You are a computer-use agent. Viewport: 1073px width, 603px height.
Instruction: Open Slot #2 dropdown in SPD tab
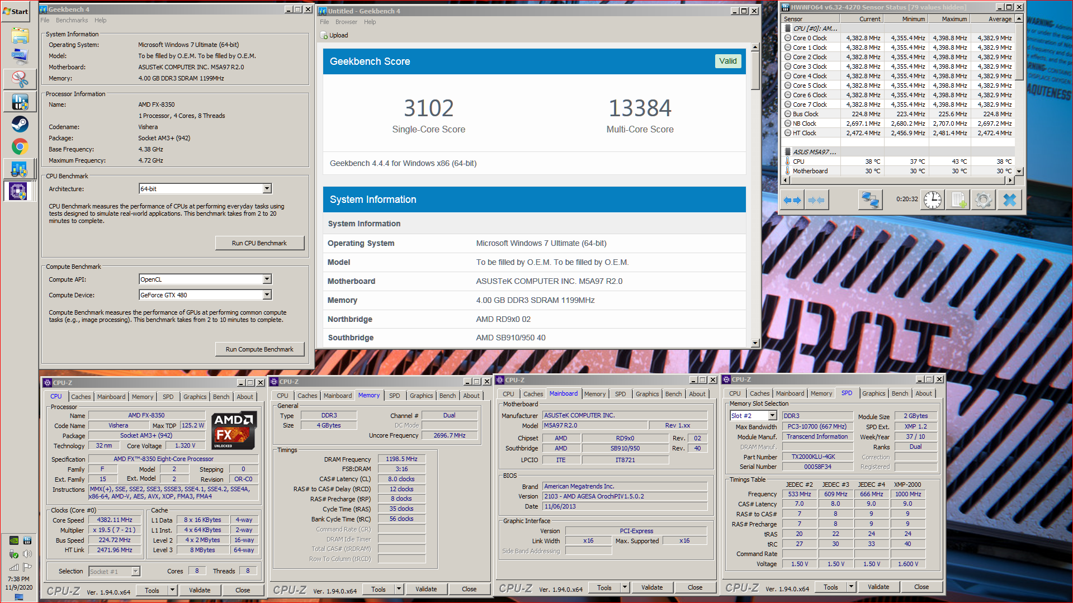[x=772, y=416]
